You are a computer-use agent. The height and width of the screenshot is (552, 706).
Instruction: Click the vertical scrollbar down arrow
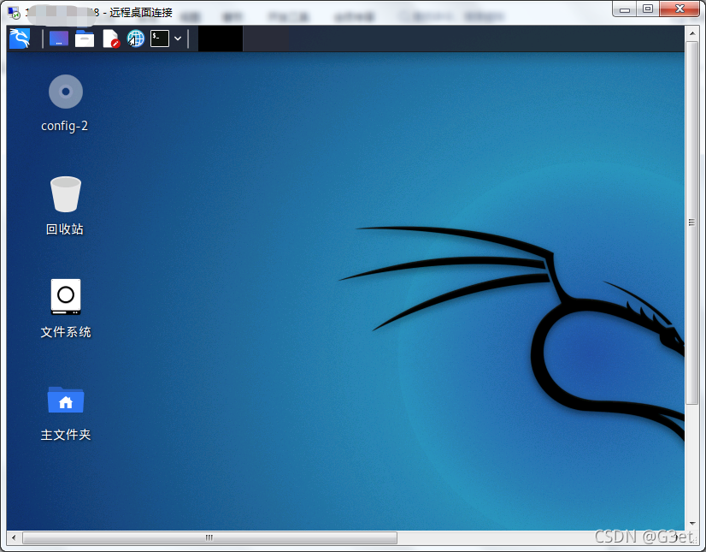pyautogui.click(x=692, y=524)
